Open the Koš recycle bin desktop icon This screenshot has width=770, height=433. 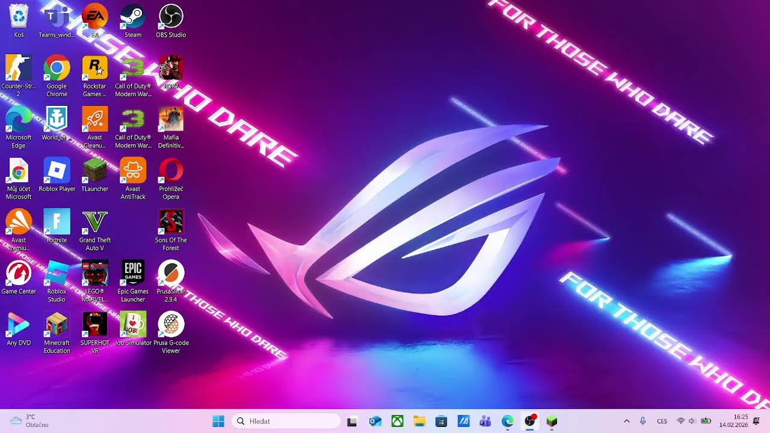(19, 21)
